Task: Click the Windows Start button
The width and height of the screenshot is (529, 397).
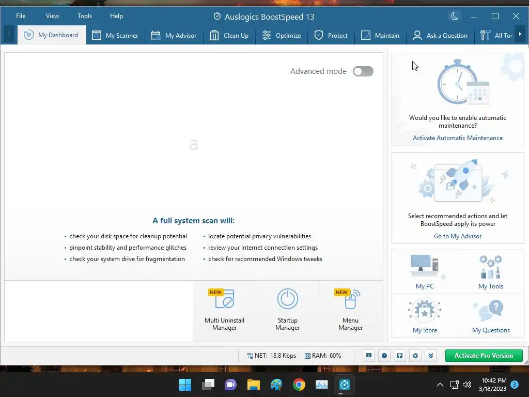Action: (185, 385)
